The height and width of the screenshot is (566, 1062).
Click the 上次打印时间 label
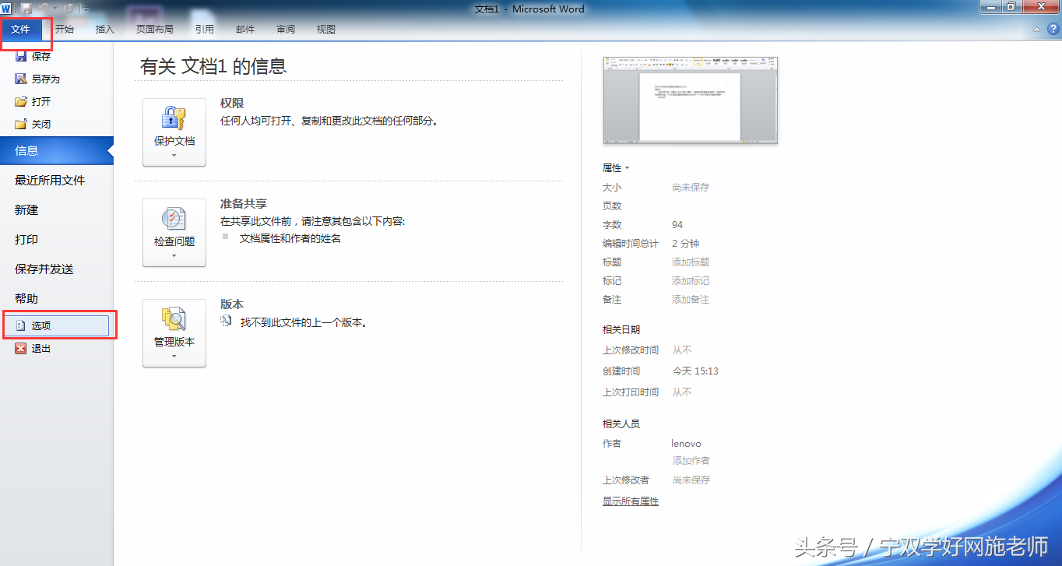[631, 392]
